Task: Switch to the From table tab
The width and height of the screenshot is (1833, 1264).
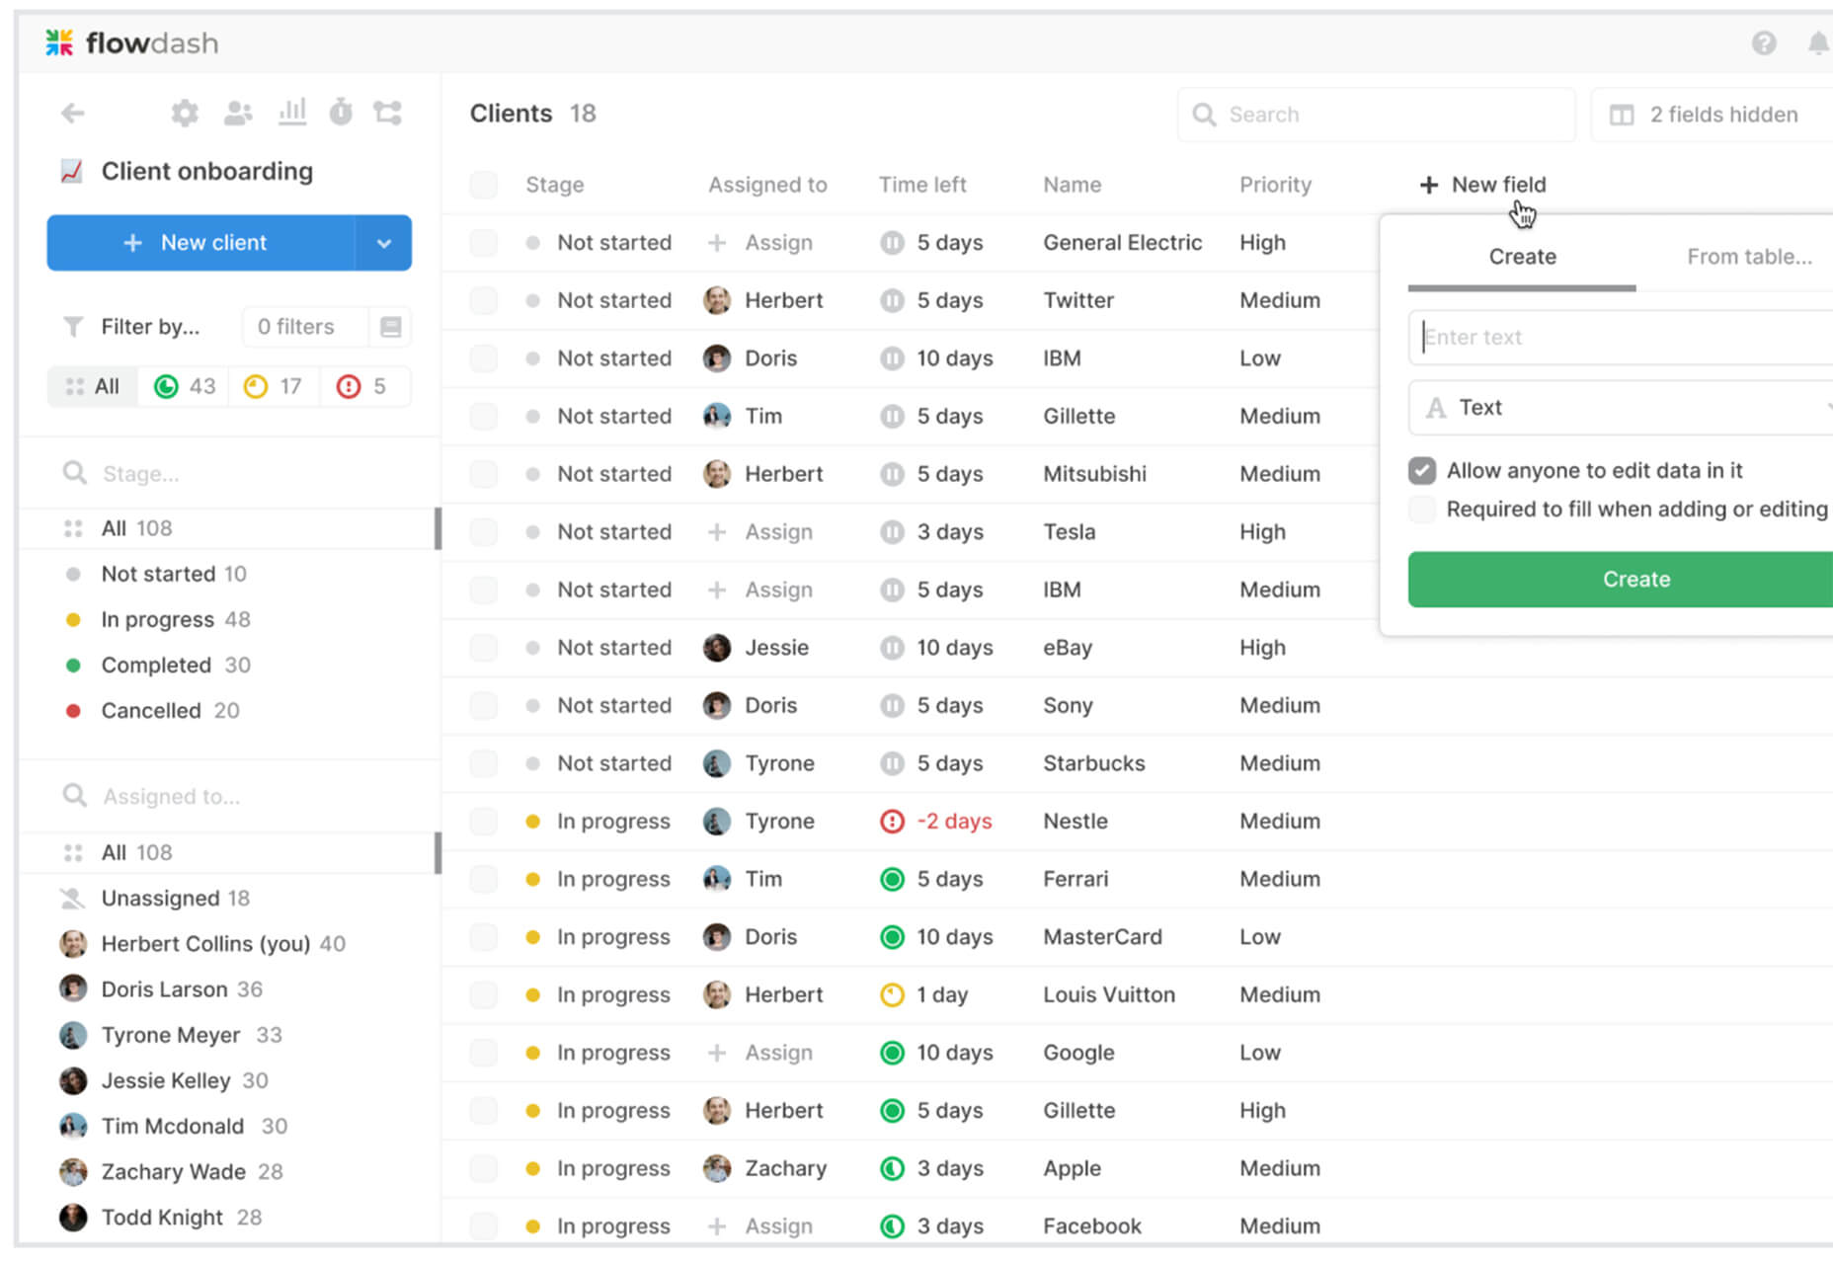Action: pyautogui.click(x=1749, y=257)
